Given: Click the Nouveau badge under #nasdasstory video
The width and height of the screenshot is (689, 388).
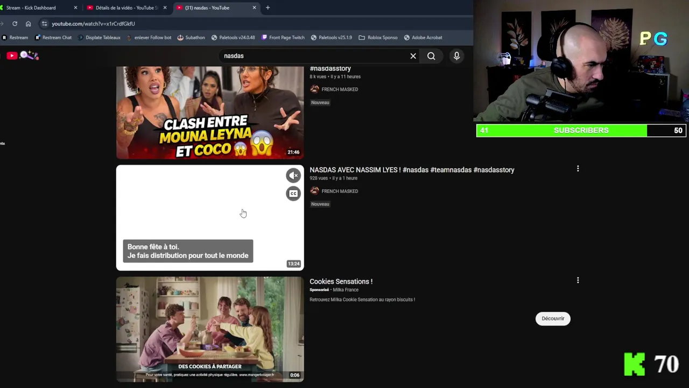Looking at the screenshot, I should click(320, 102).
